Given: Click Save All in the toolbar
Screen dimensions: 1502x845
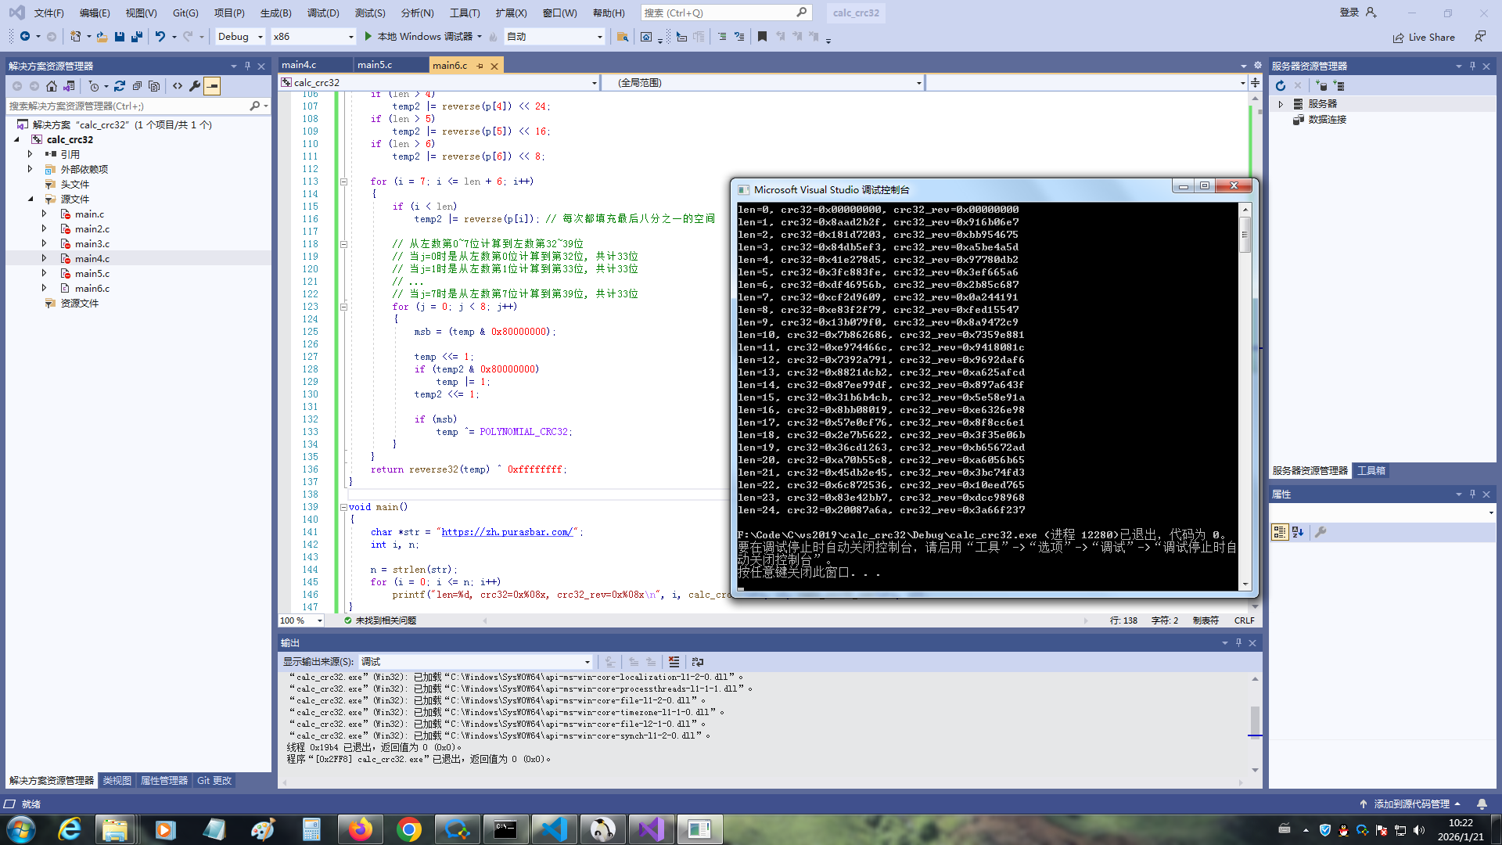Looking at the screenshot, I should (x=137, y=37).
